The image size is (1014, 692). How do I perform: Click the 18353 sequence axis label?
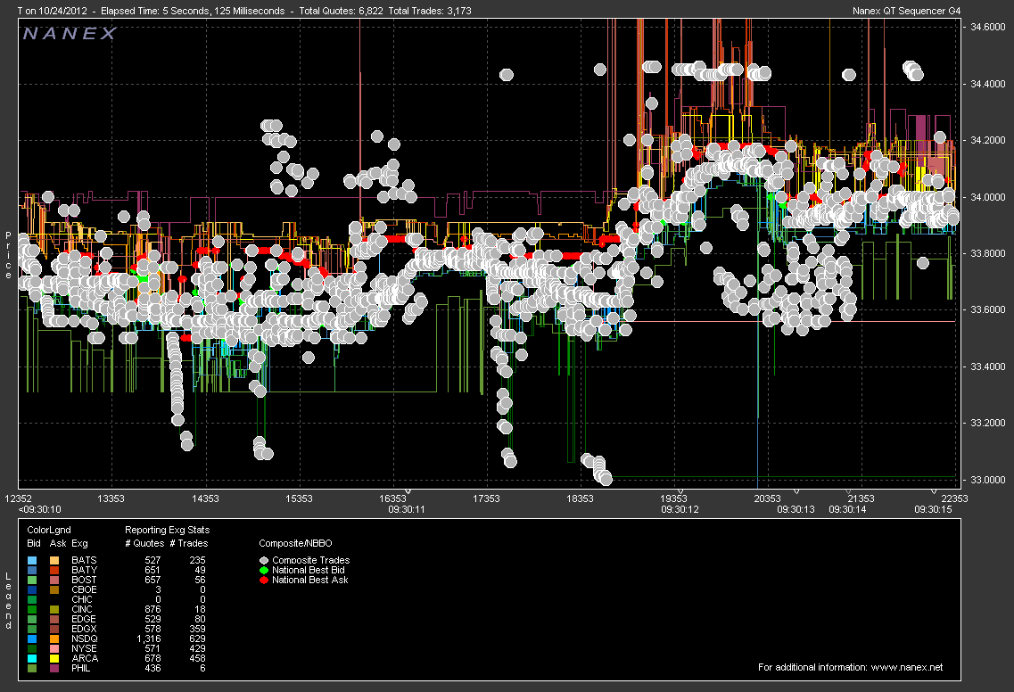580,498
